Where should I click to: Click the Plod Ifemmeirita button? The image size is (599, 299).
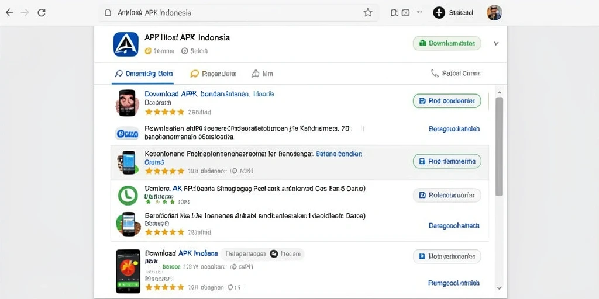(447, 161)
